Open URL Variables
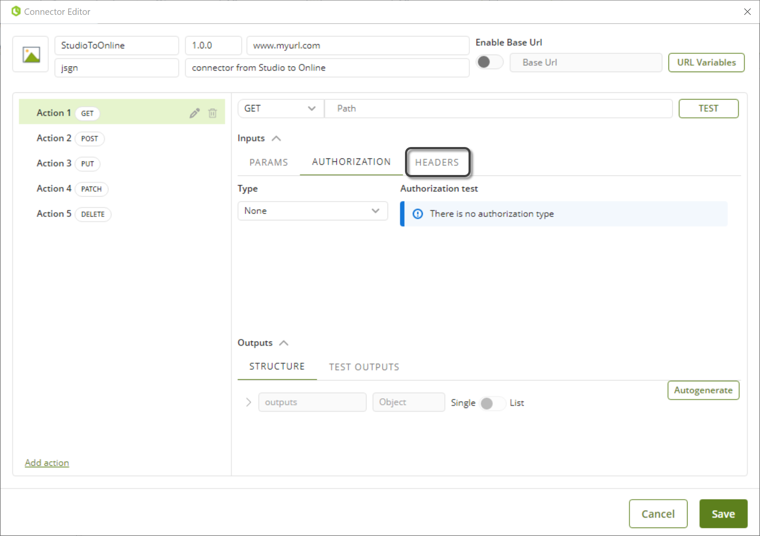Screen dimensions: 760x536 click(x=706, y=63)
